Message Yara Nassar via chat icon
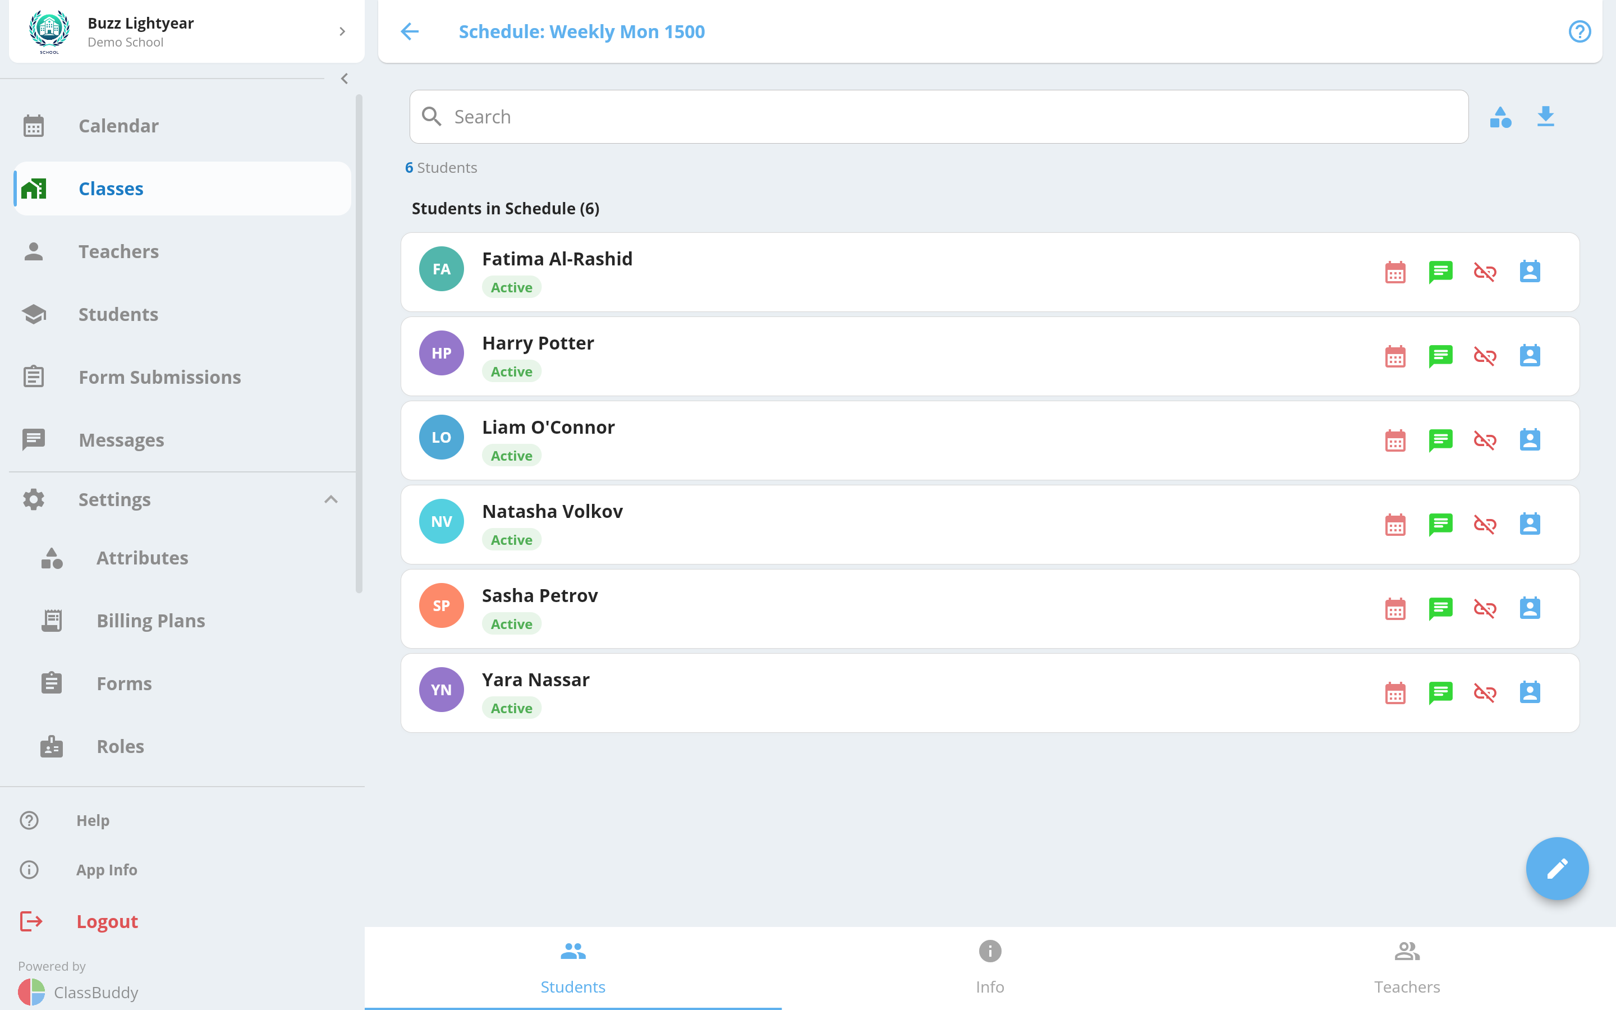The image size is (1616, 1010). [1440, 693]
